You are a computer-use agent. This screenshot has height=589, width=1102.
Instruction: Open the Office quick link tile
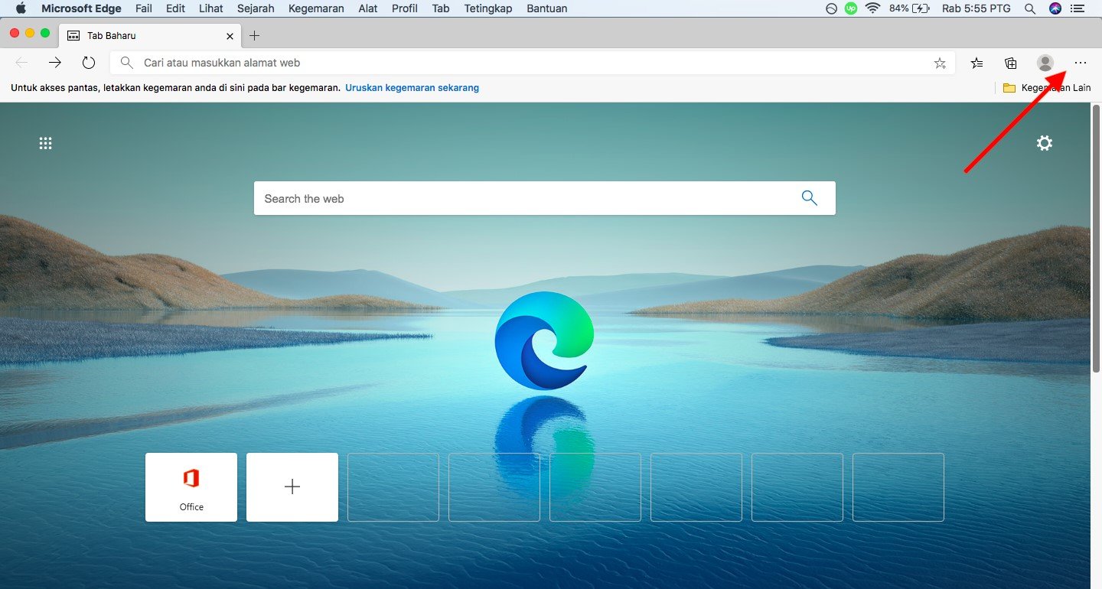click(x=191, y=487)
